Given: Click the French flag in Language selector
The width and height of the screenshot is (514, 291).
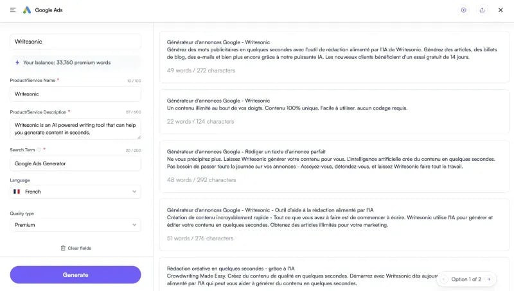Looking at the screenshot, I should [x=17, y=192].
